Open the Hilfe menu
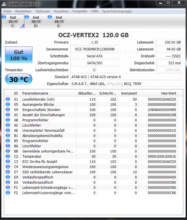Screen dimensions: 187x220 95,11
